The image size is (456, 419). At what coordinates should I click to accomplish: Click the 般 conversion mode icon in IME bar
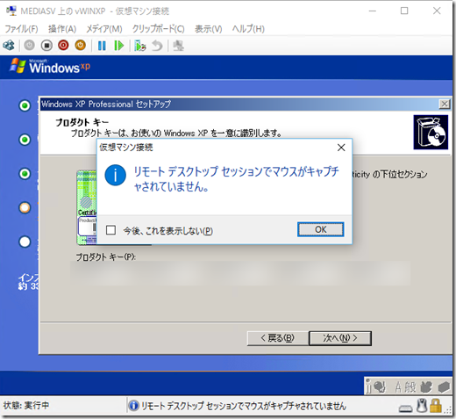click(x=410, y=387)
